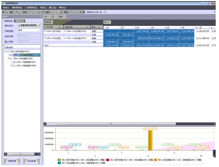Click right arrow of tree panel scrollbar

pyautogui.click(x=39, y=154)
